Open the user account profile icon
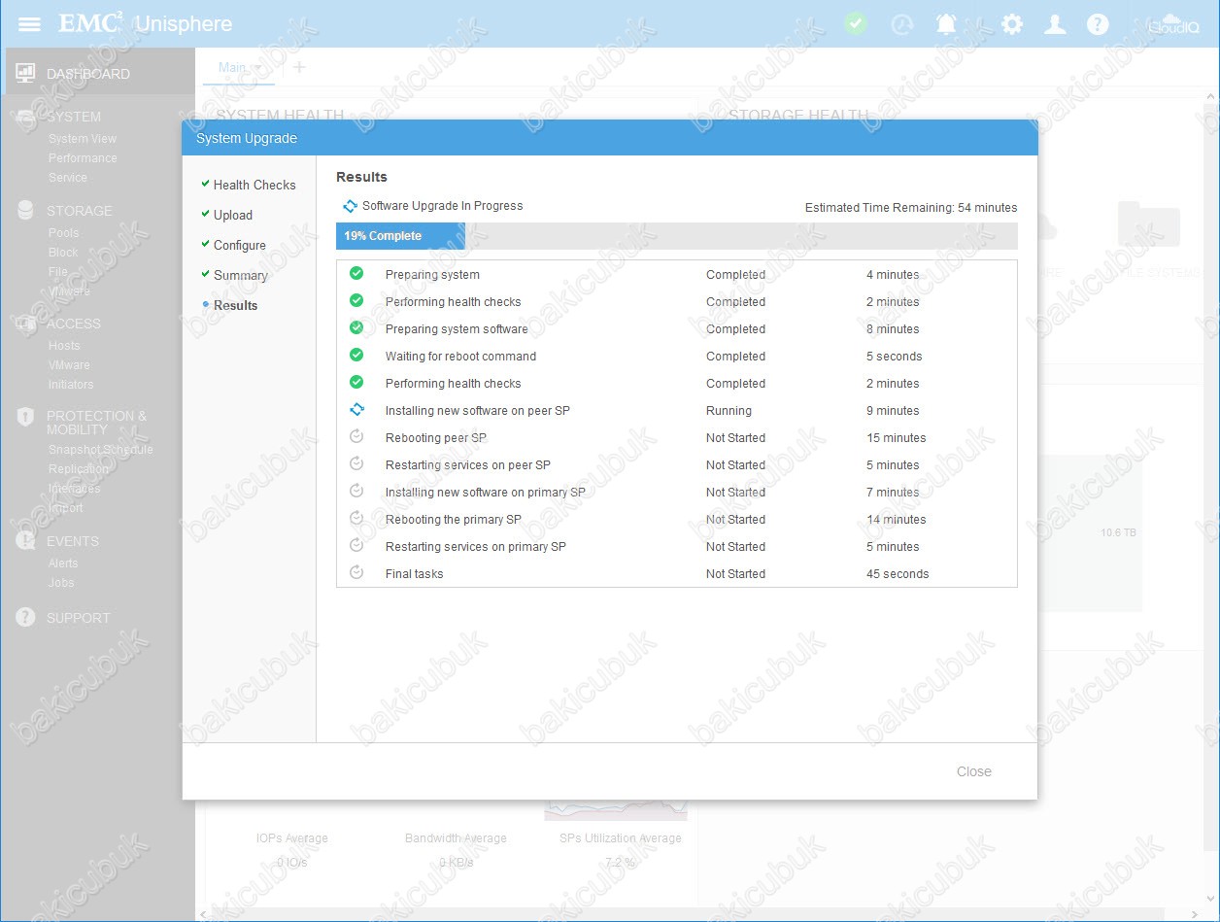Screen dimensions: 1220x922 (1055, 24)
